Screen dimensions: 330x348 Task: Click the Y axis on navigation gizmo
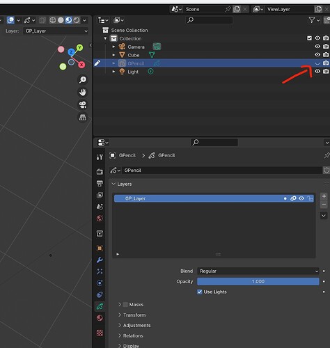pyautogui.click(x=79, y=47)
